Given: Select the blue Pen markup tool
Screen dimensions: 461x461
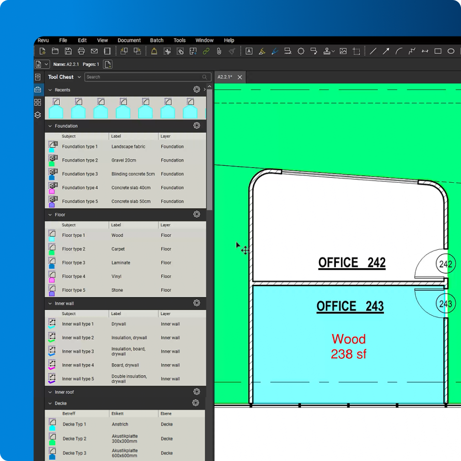Looking at the screenshot, I should click(x=274, y=51).
